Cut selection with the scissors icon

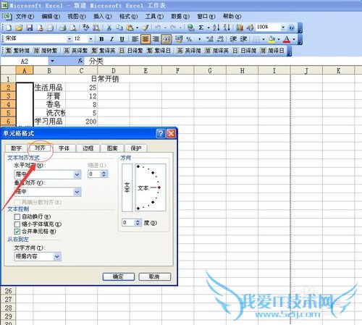(x=109, y=28)
